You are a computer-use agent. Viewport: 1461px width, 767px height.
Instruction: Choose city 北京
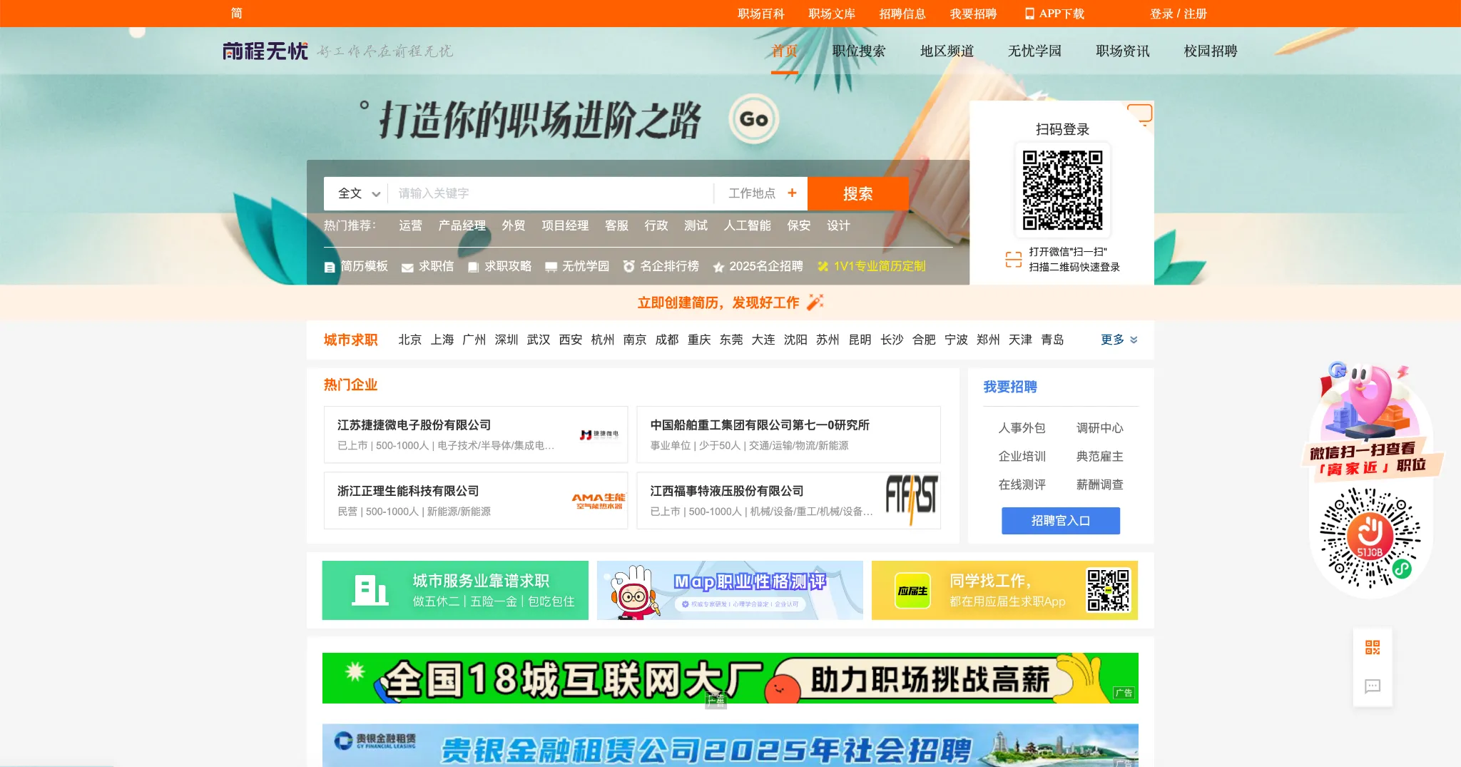point(409,340)
